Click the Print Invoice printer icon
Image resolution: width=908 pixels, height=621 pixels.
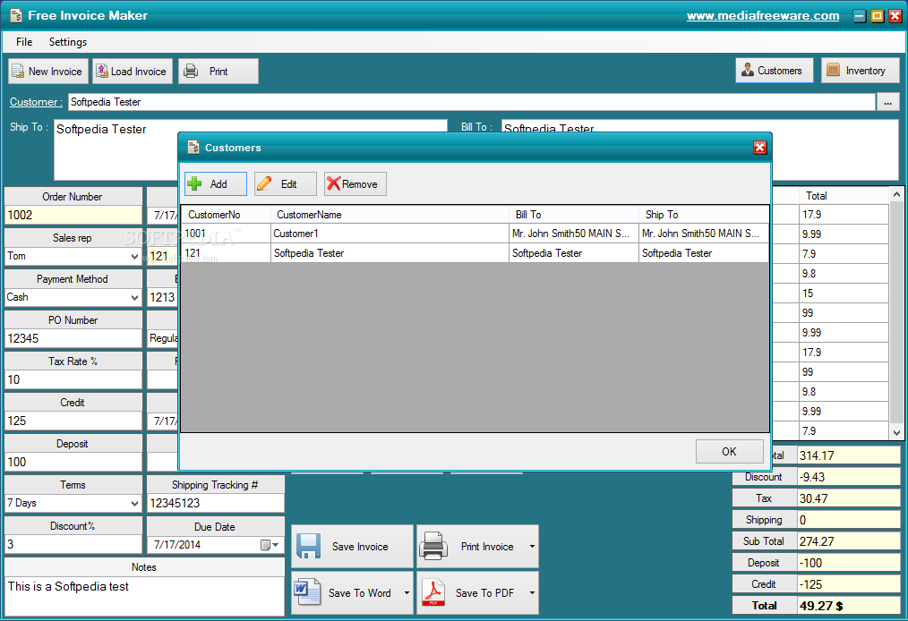point(433,547)
